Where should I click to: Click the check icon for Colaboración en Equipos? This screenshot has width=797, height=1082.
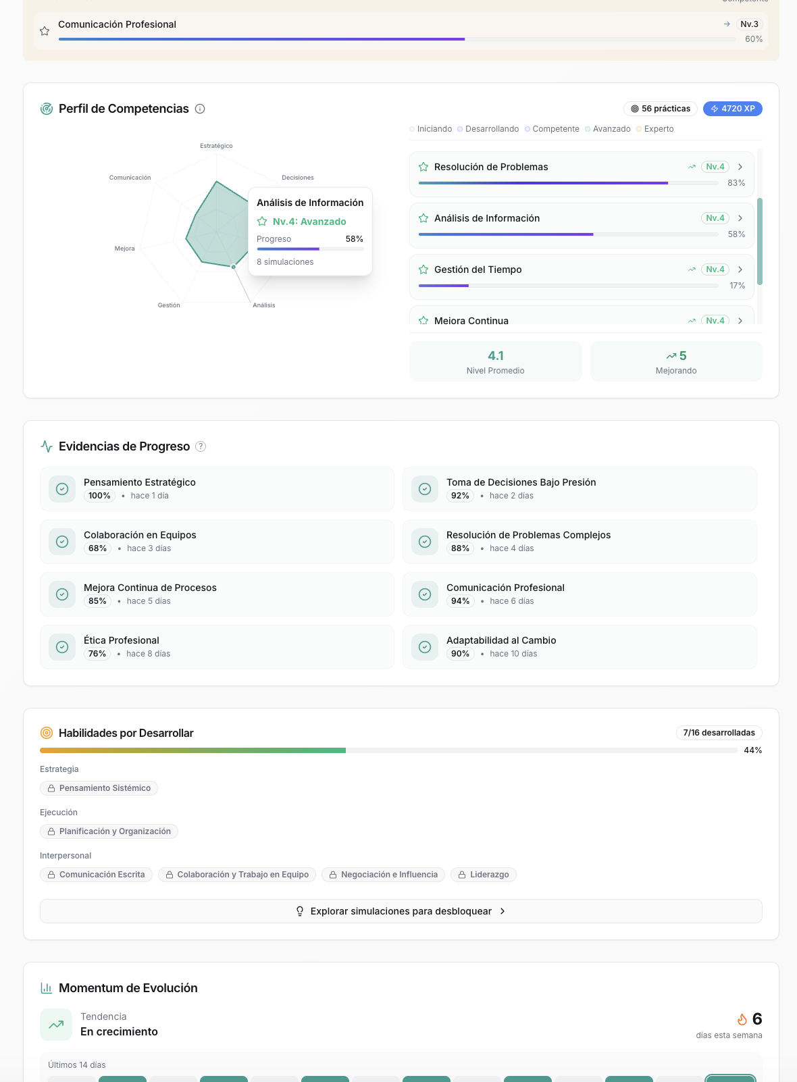[62, 542]
